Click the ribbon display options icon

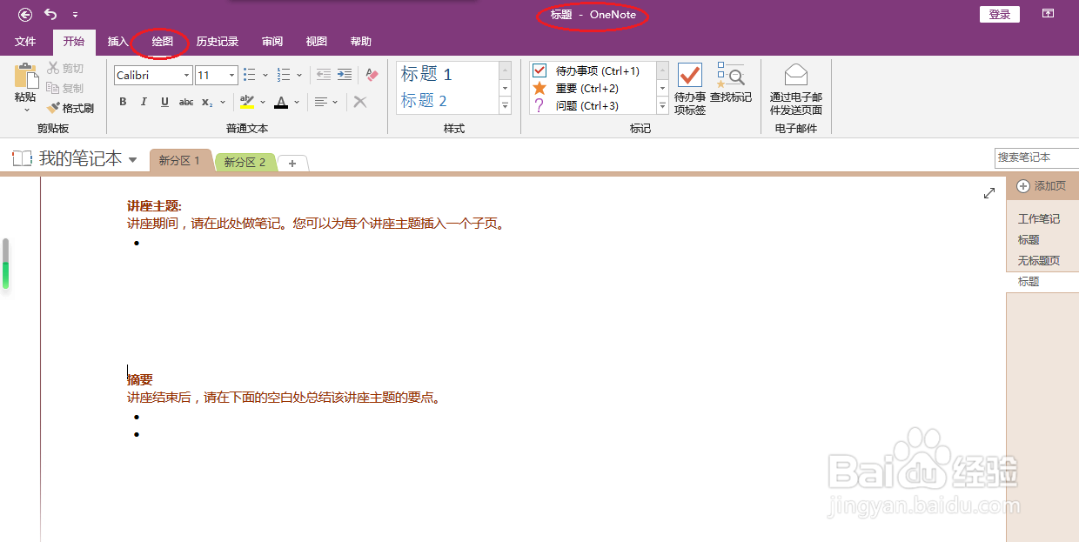pyautogui.click(x=1049, y=14)
